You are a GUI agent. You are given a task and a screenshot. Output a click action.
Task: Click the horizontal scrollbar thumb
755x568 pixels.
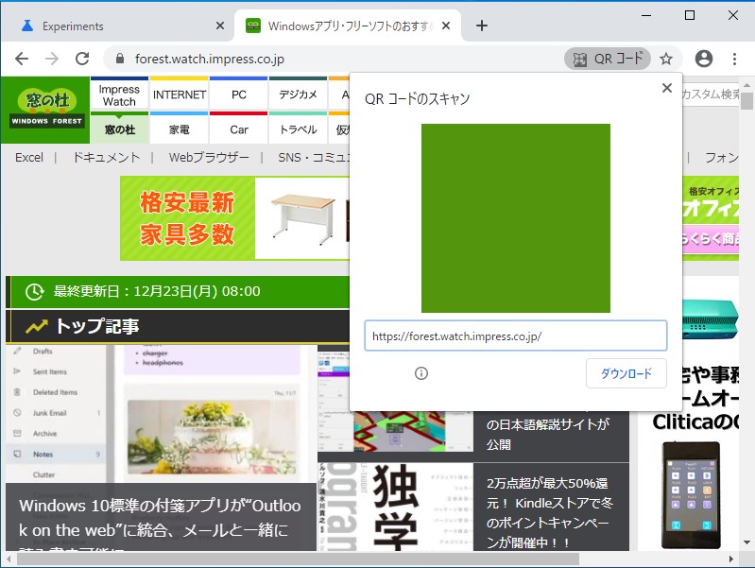(298, 559)
